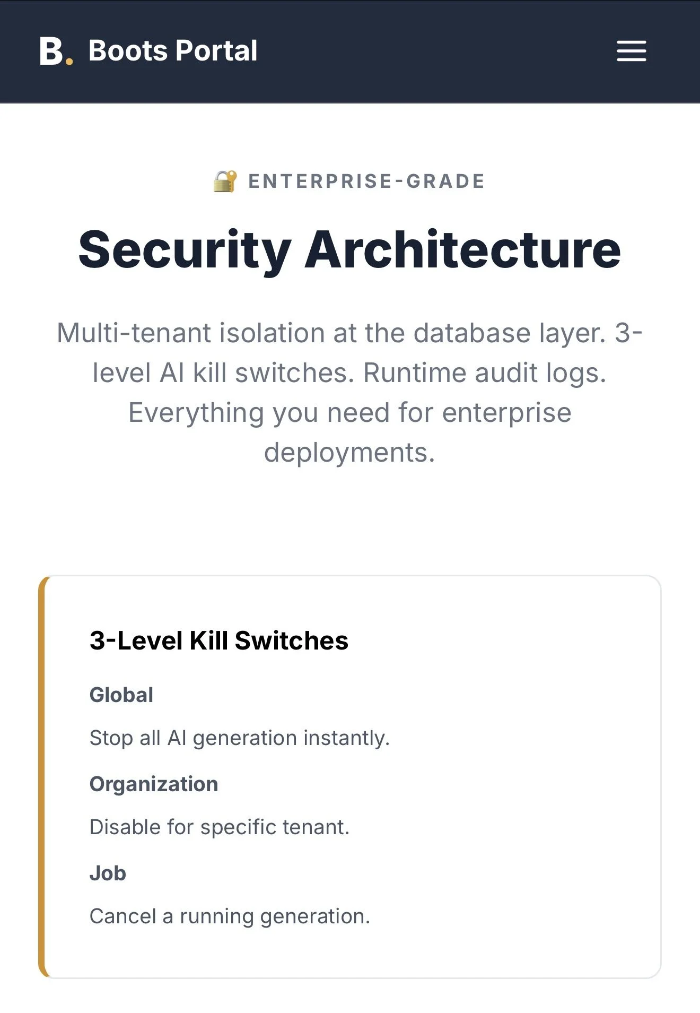Click the Job kill switch label
The width and height of the screenshot is (700, 1013).
coord(108,873)
